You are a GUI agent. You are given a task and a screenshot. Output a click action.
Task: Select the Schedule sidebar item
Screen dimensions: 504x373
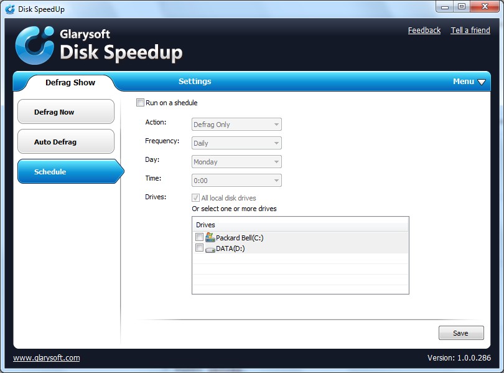pyautogui.click(x=70, y=171)
